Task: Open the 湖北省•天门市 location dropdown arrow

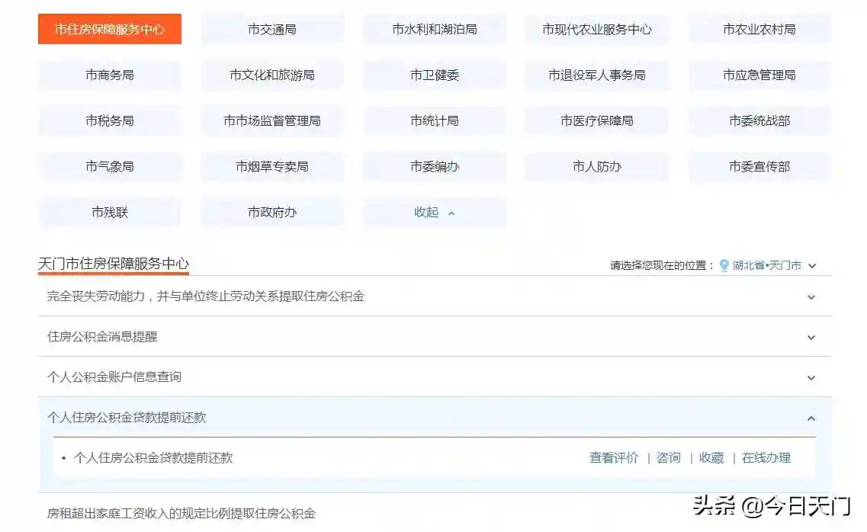Action: tap(812, 266)
